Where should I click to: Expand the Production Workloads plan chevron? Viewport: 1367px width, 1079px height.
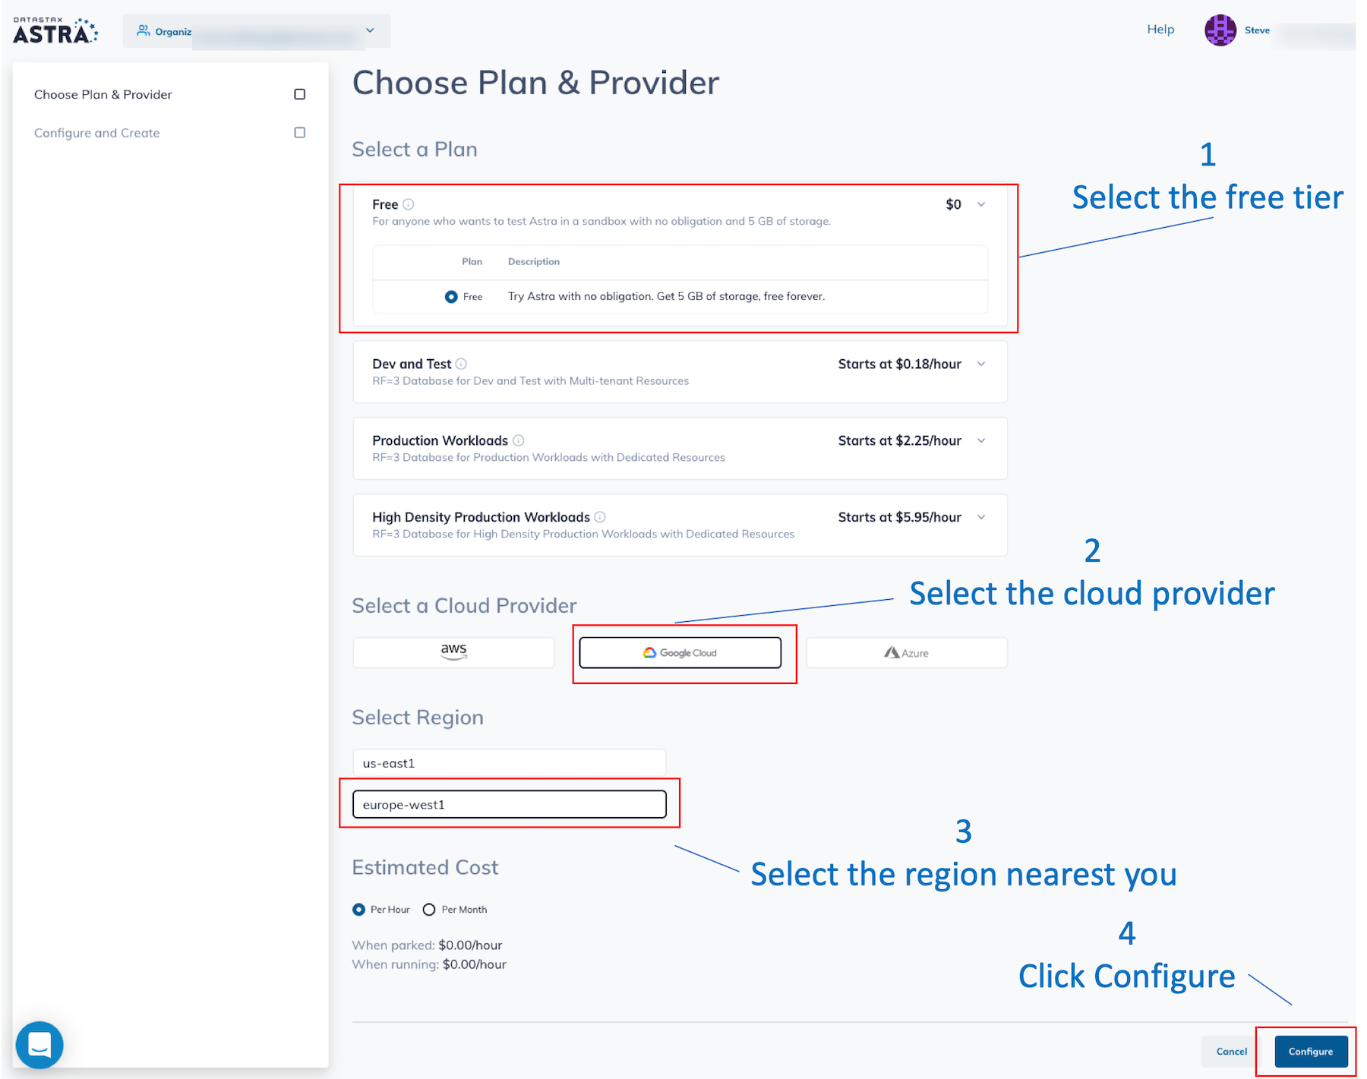[x=981, y=441]
